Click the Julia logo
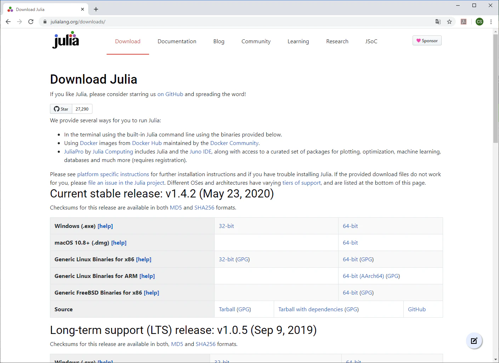This screenshot has width=499, height=363. click(66, 40)
